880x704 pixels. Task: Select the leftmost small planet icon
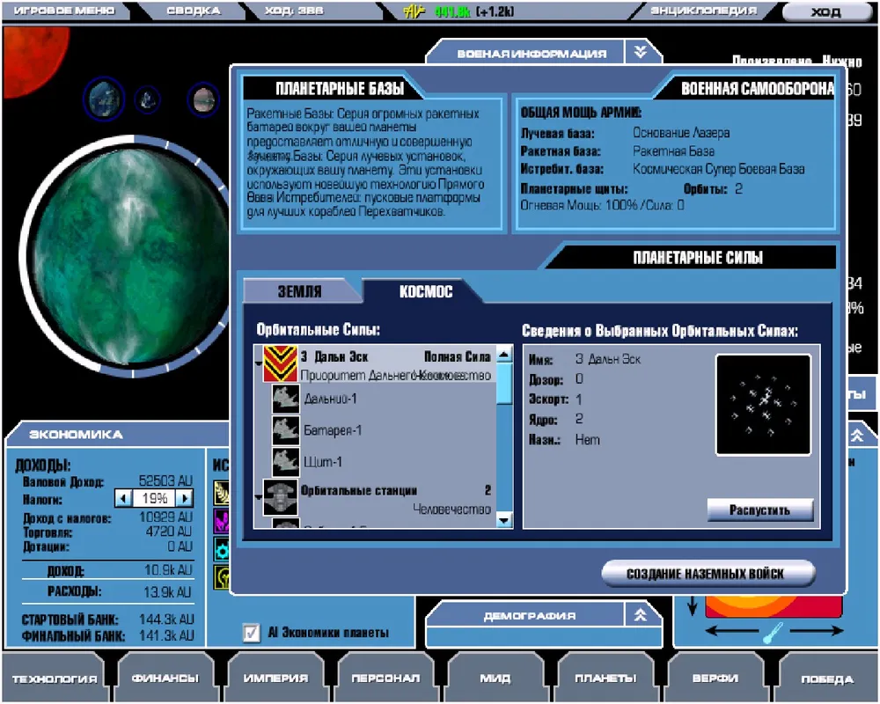pos(103,98)
